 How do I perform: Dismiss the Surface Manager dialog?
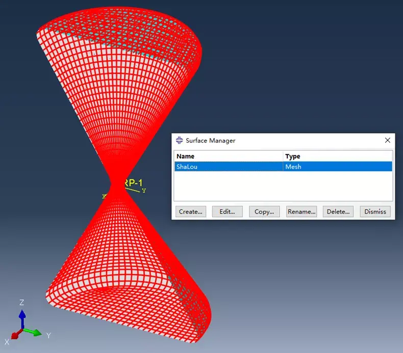(375, 211)
